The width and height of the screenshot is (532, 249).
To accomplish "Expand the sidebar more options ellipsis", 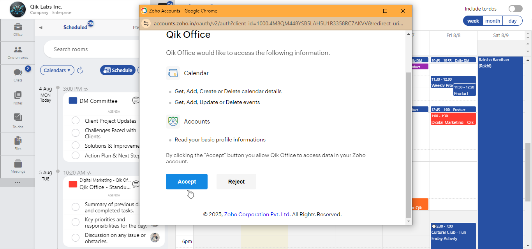I will point(18,182).
